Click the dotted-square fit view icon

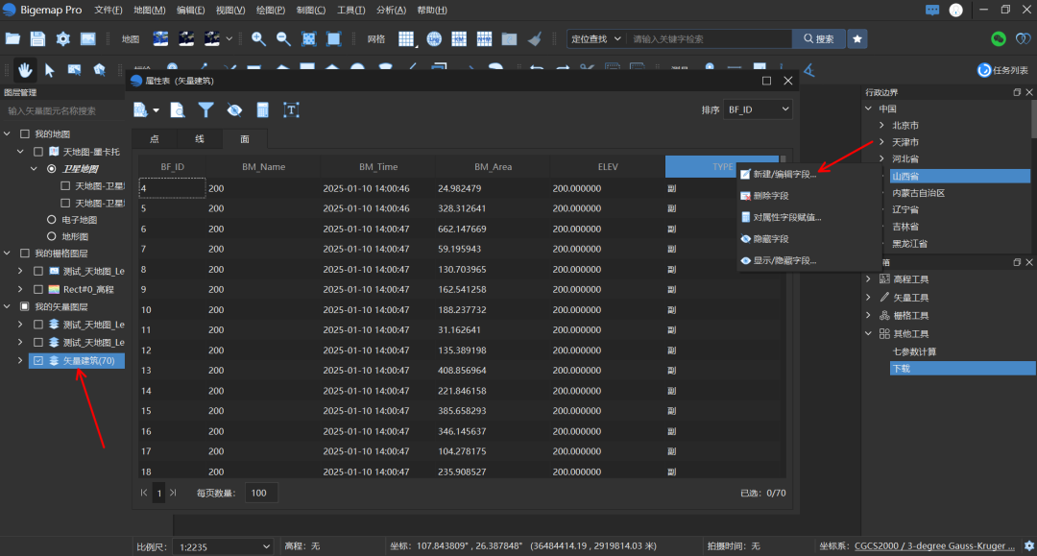(x=309, y=39)
